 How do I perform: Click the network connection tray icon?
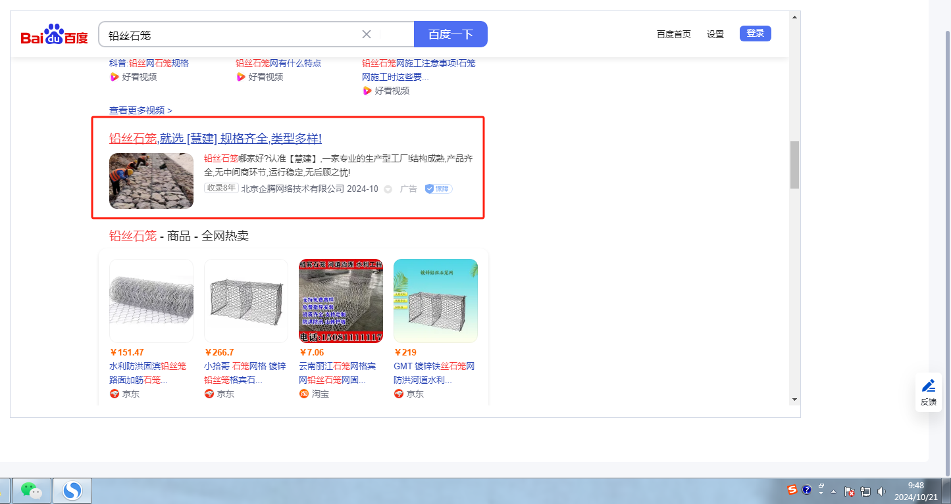click(x=865, y=491)
